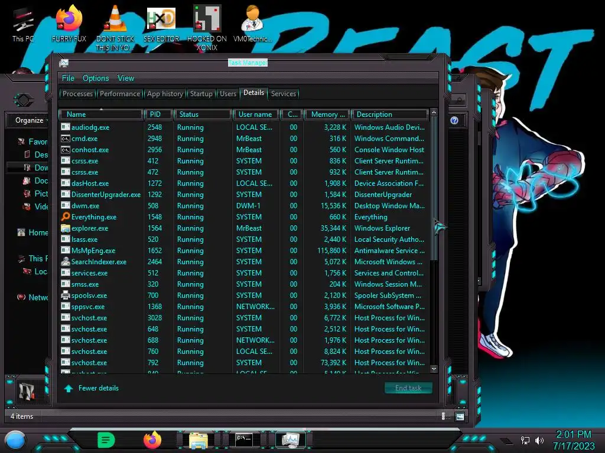Switch to the Services tab
Image resolution: width=605 pixels, height=453 pixels.
click(283, 94)
